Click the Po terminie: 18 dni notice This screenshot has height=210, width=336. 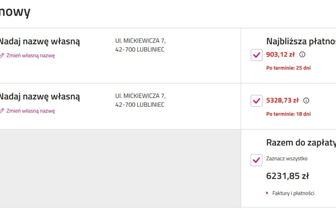tap(288, 114)
